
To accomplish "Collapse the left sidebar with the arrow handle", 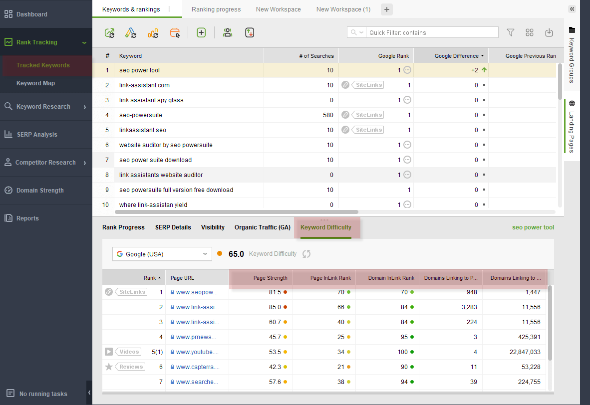I will [x=89, y=393].
